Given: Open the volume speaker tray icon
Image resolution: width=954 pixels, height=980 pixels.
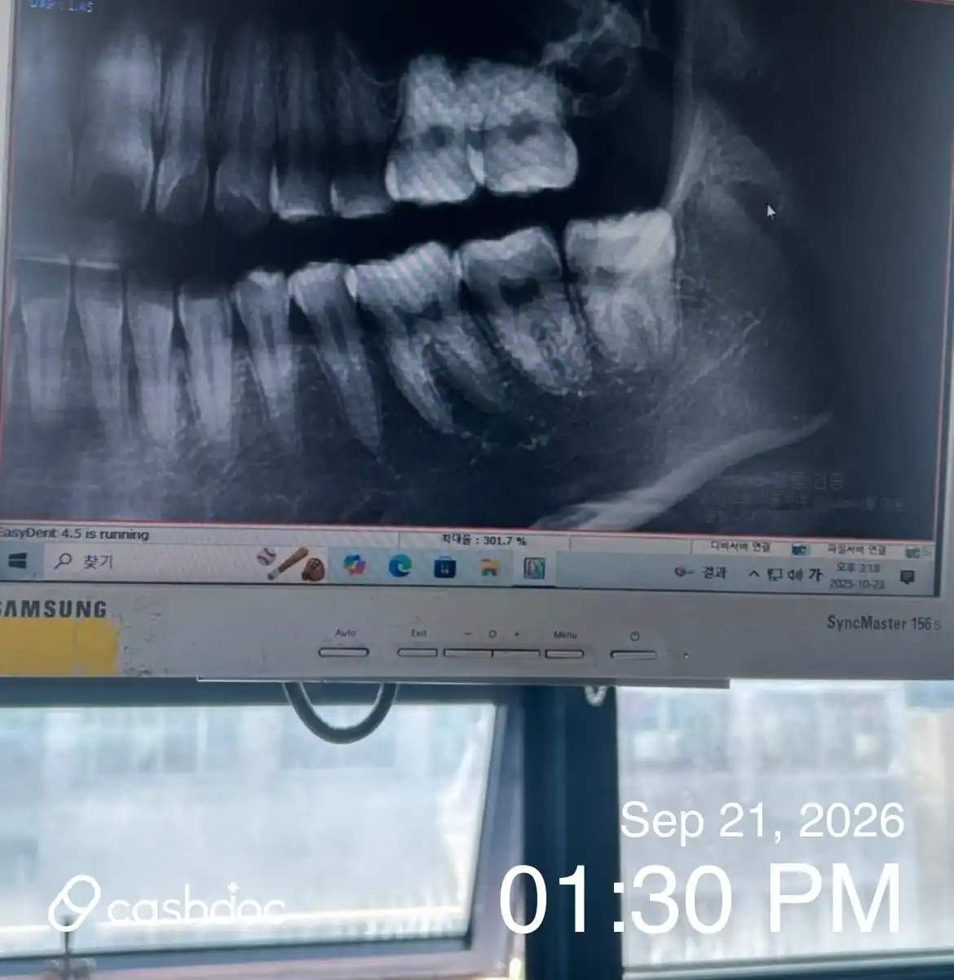Looking at the screenshot, I should 796,575.
